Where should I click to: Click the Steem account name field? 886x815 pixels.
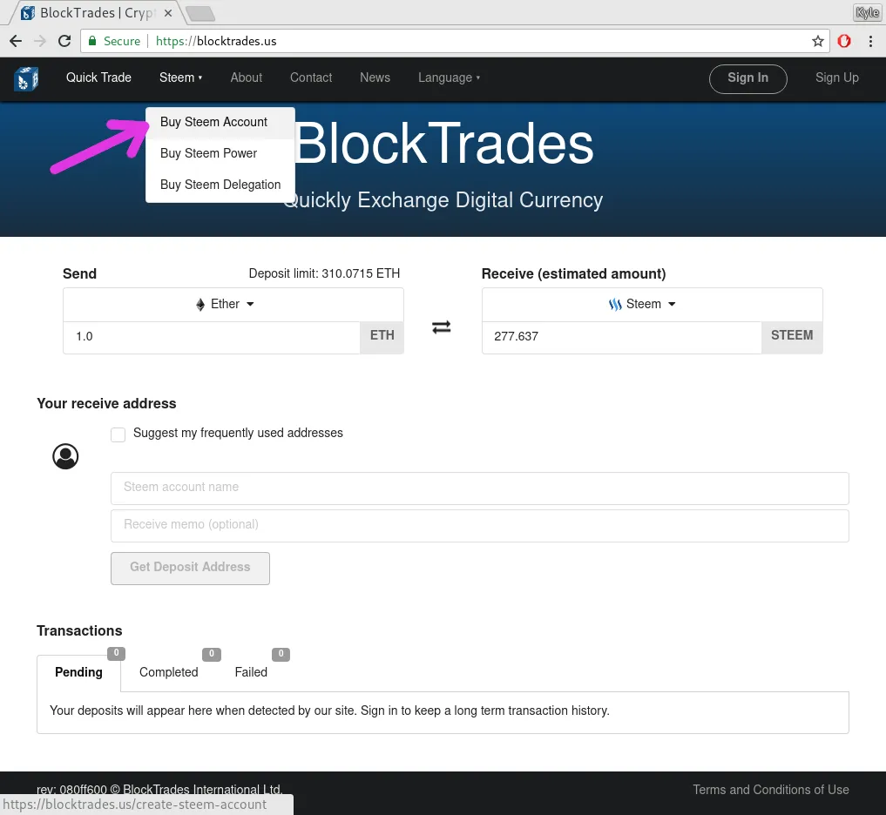(x=479, y=488)
